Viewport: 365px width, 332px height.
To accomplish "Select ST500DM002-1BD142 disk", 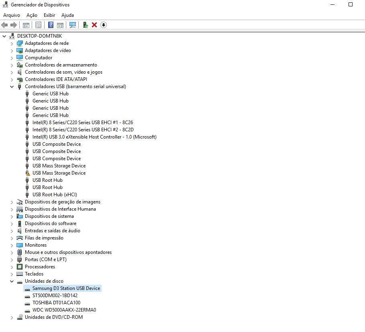I will tap(55, 295).
